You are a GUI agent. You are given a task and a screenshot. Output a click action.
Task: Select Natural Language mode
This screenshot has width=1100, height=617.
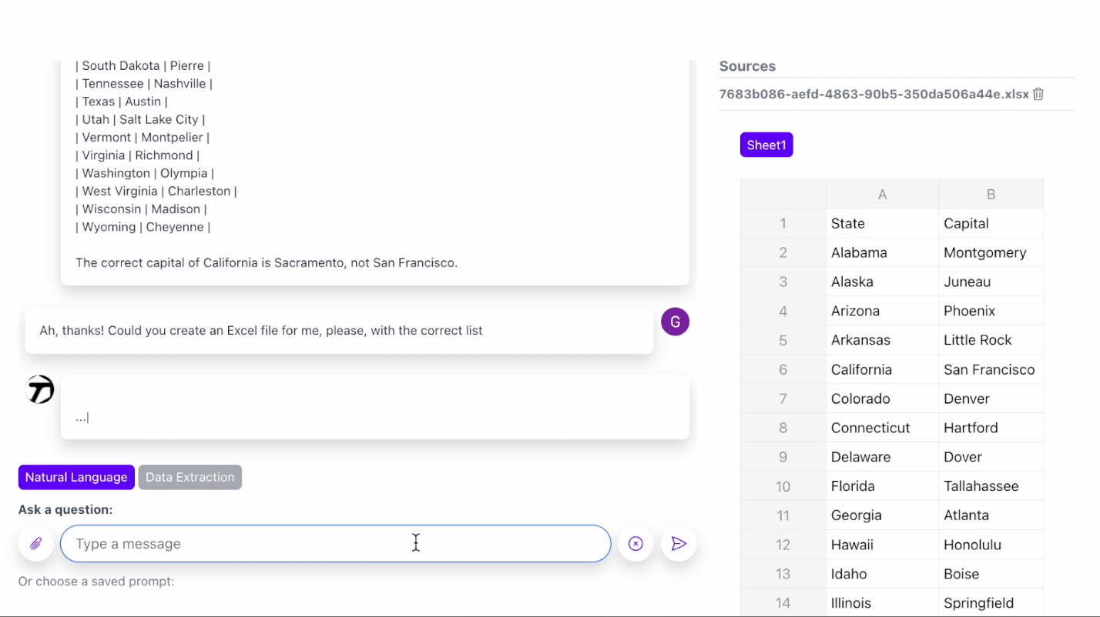[x=75, y=477]
